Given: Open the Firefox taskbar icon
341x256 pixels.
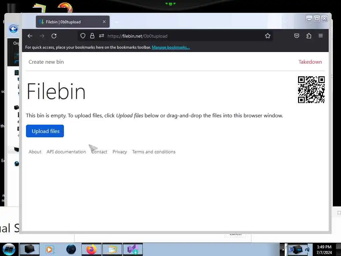Looking at the screenshot, I should pos(92,249).
